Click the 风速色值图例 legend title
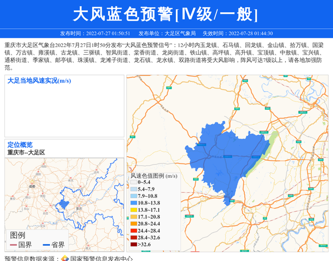This screenshot has width=333, height=261. [x=154, y=176]
